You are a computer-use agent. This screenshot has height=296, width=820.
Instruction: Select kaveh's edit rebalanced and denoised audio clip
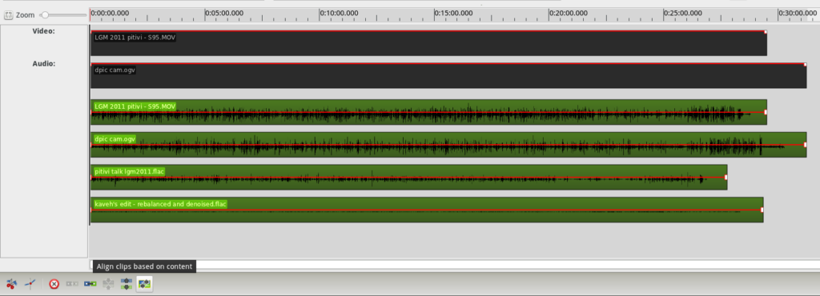pyautogui.click(x=427, y=210)
